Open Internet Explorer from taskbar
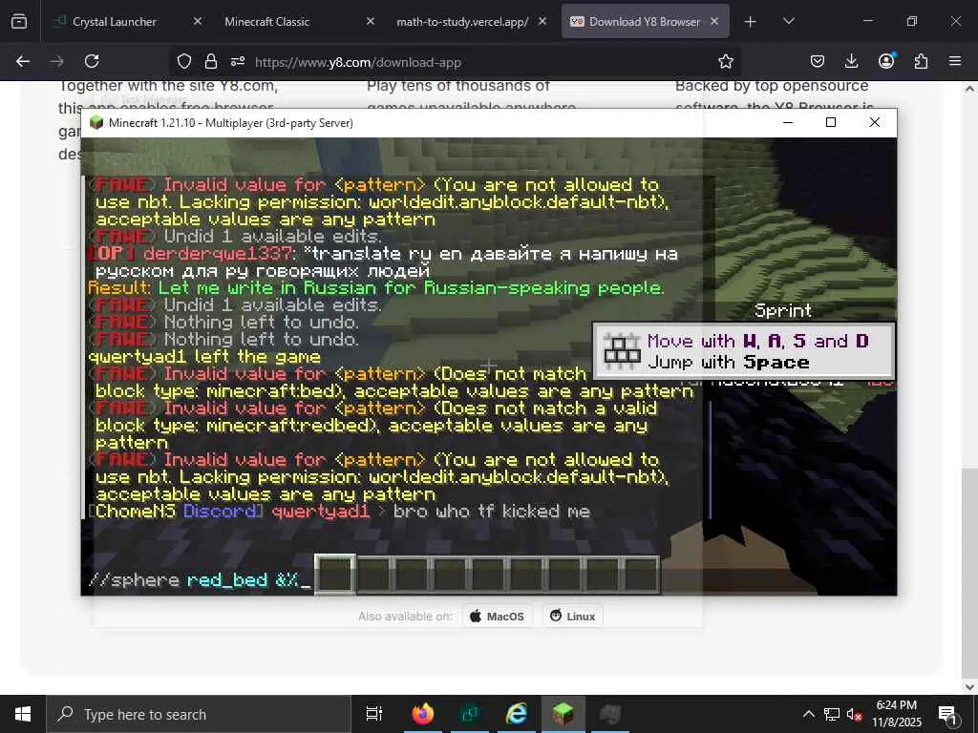This screenshot has width=978, height=733. (x=517, y=714)
